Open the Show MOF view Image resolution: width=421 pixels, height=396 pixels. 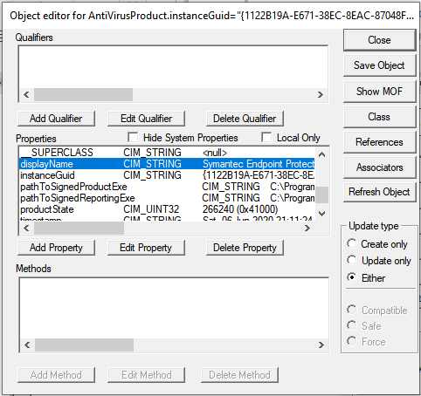pos(379,92)
